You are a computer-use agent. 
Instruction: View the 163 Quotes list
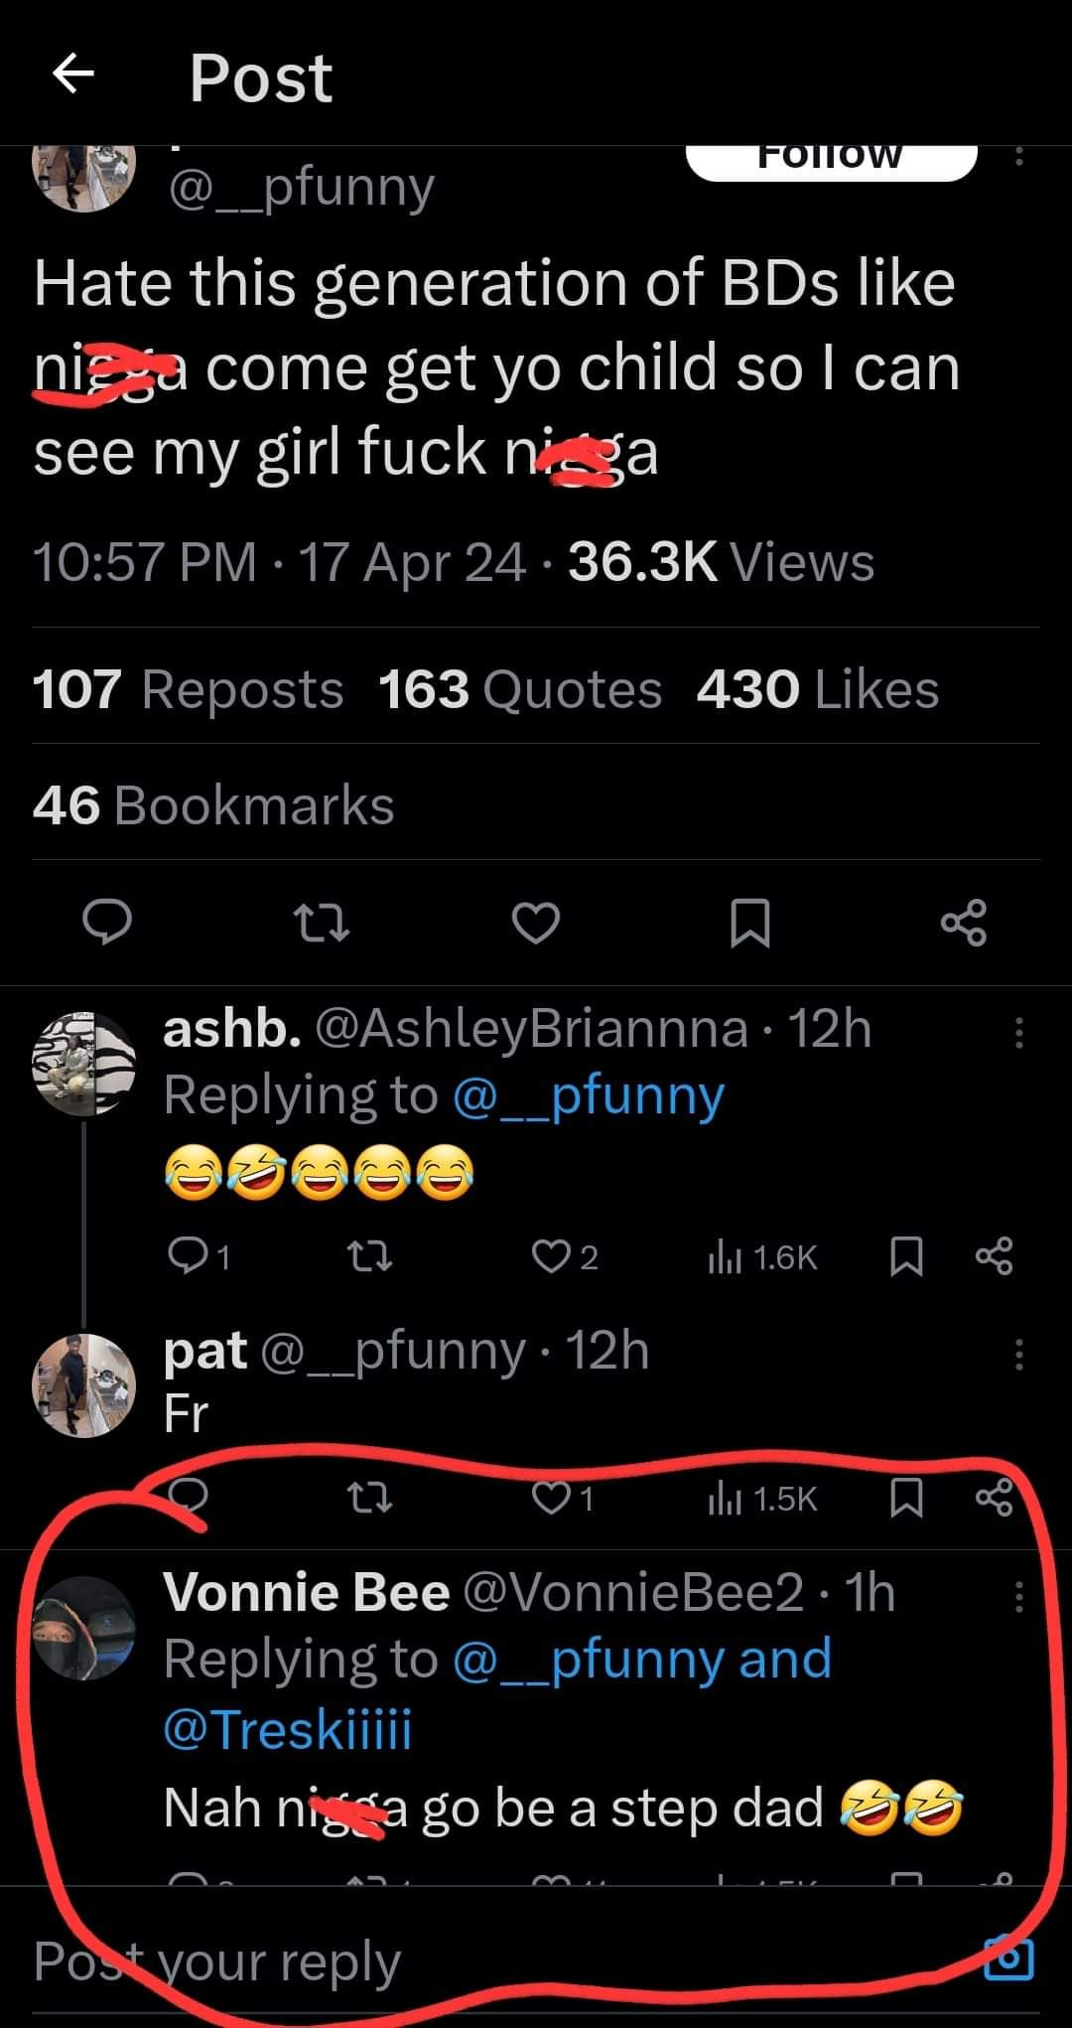(x=519, y=689)
